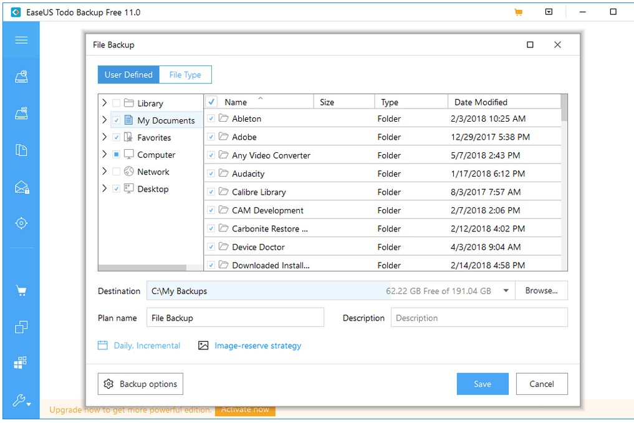Open the Destination dropdown arrow

point(506,291)
